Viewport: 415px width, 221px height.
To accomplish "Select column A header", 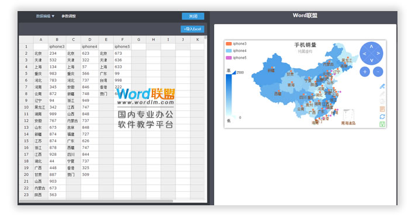I will [x=41, y=40].
